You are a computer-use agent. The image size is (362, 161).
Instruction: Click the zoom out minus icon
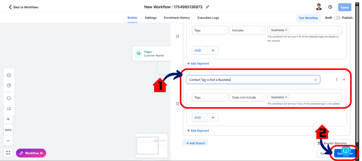pyautogui.click(x=8, y=141)
